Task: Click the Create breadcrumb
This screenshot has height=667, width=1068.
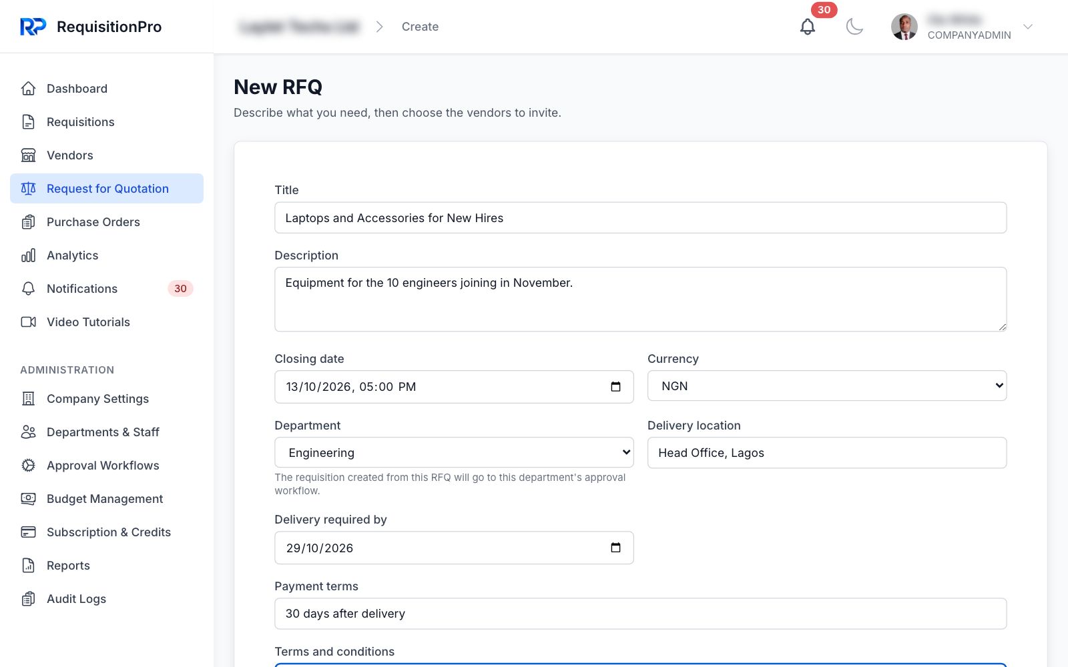Action: [x=420, y=27]
